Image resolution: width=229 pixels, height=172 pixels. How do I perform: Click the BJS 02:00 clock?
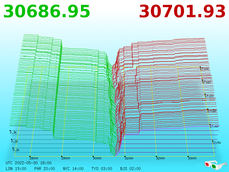point(131,169)
